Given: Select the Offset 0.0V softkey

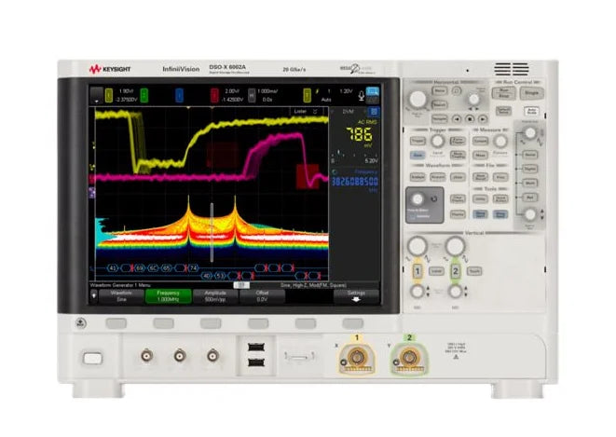Looking at the screenshot, I should pyautogui.click(x=262, y=296).
